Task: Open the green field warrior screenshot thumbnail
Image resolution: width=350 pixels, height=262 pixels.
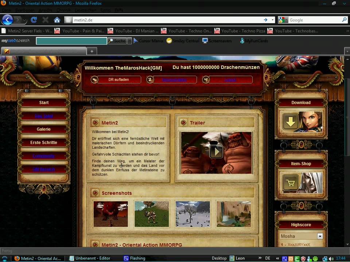Action: pyautogui.click(x=152, y=214)
